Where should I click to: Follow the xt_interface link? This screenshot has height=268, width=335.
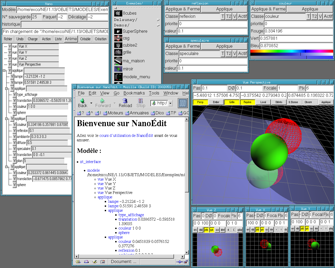click(x=90, y=162)
